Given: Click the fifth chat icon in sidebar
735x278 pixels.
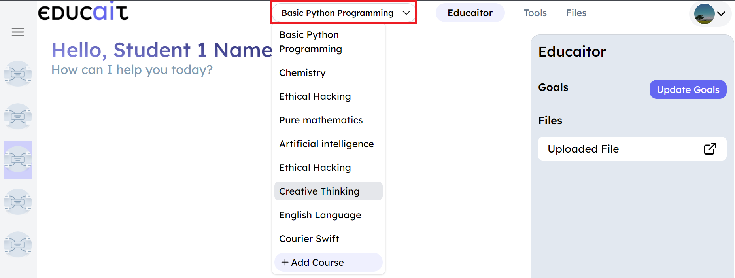Looking at the screenshot, I should coord(18,245).
